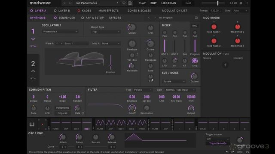Image resolution: width=275 pixels, height=154 pixels.
Task: Switch to the LIBRARIAN page
Action: pyautogui.click(x=169, y=3)
